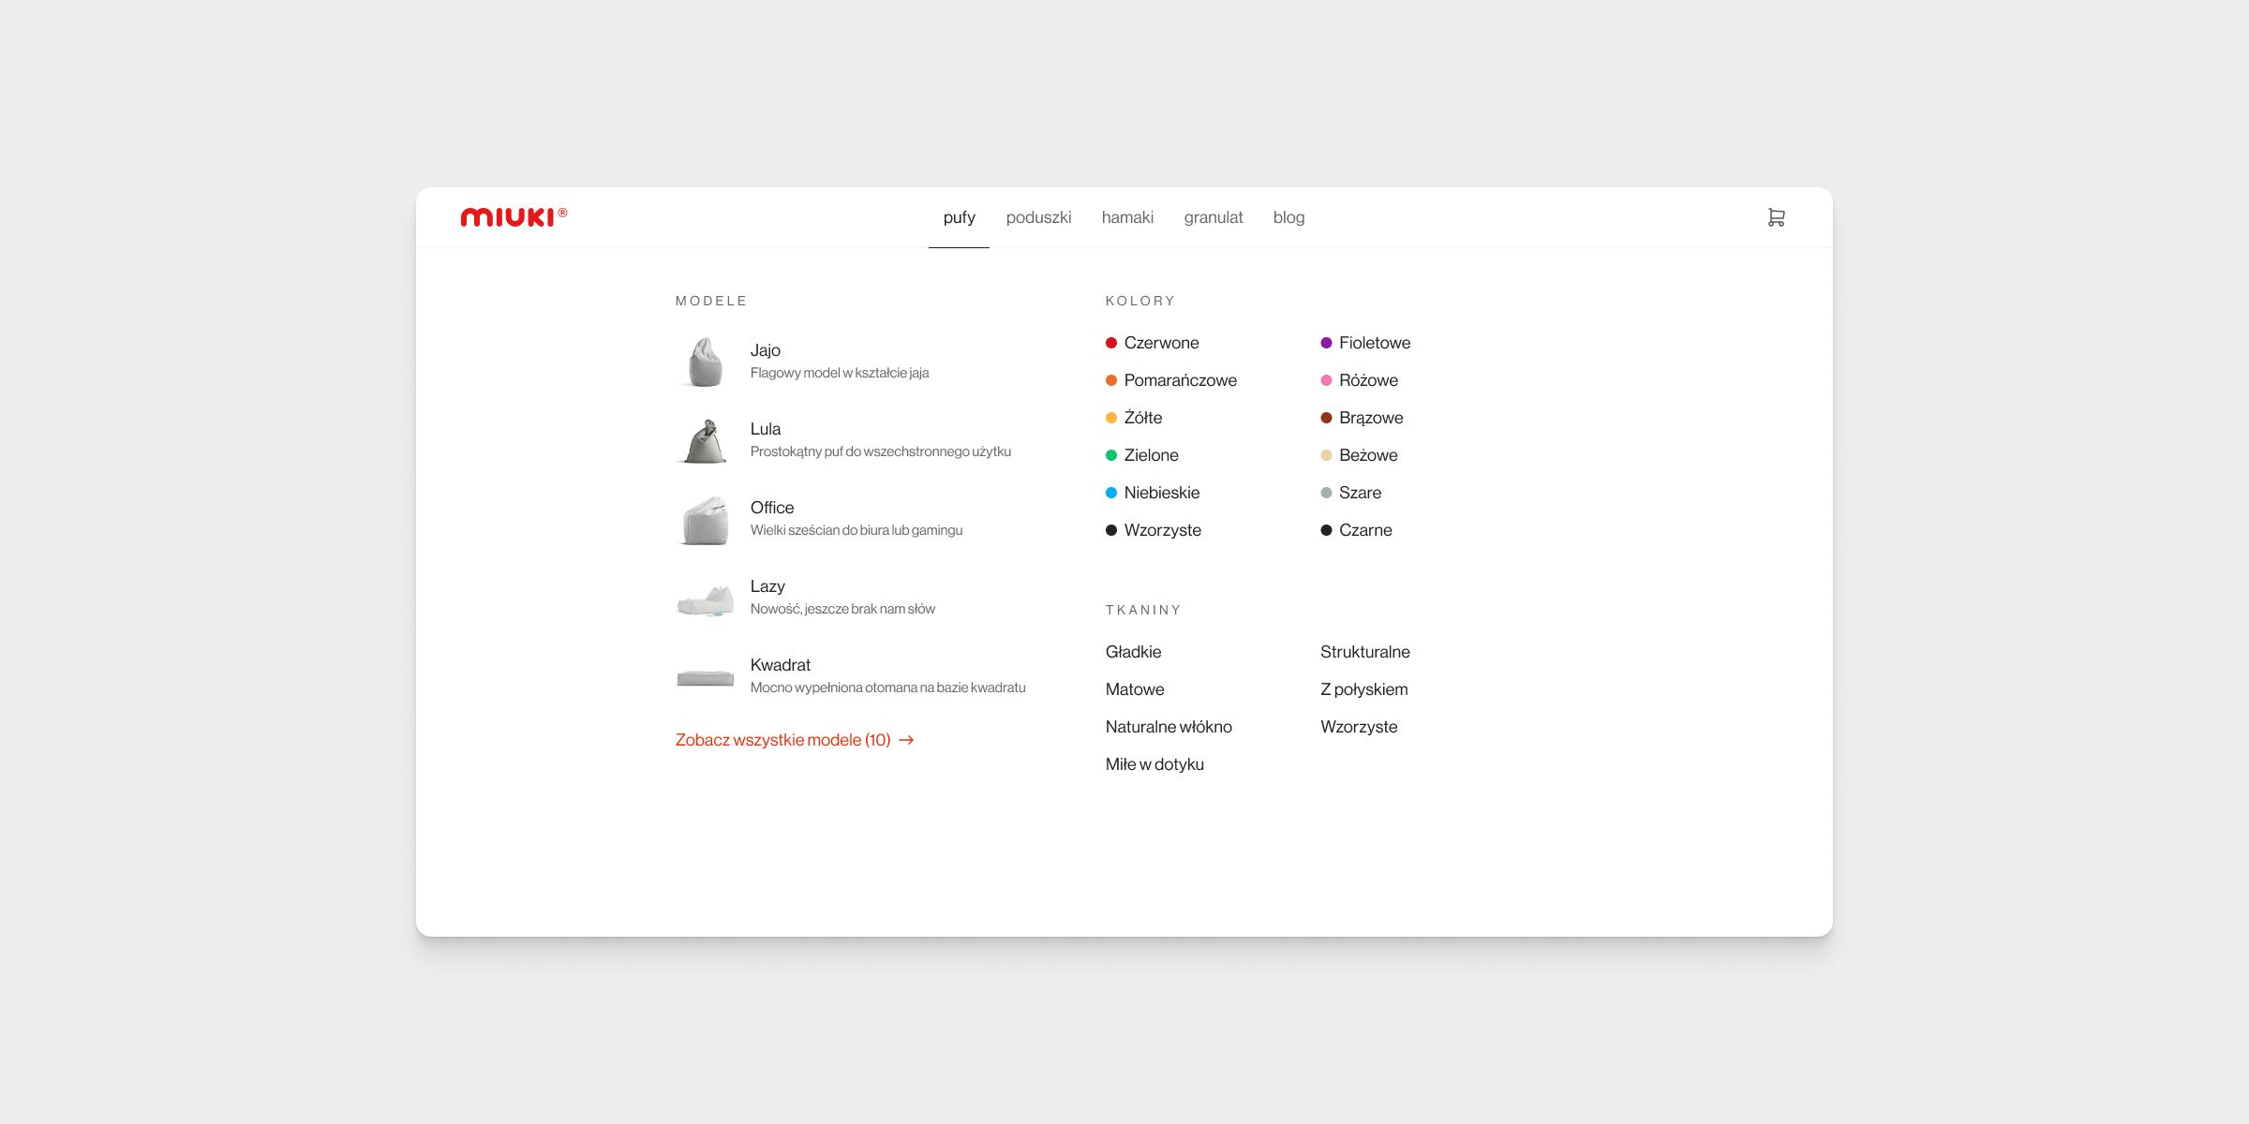Image resolution: width=2249 pixels, height=1124 pixels.
Task: Open the Office model thumbnail
Action: coord(705,520)
